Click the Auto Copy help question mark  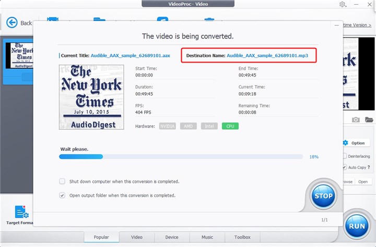click(x=369, y=167)
